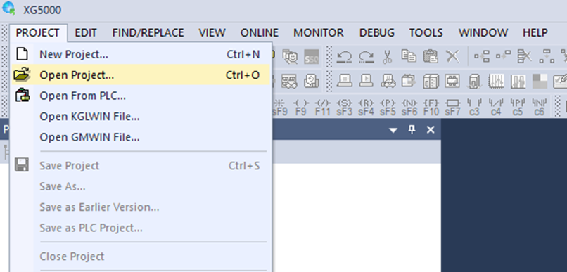Click the Copy icon in toolbar
The image size is (567, 272).
(409, 56)
